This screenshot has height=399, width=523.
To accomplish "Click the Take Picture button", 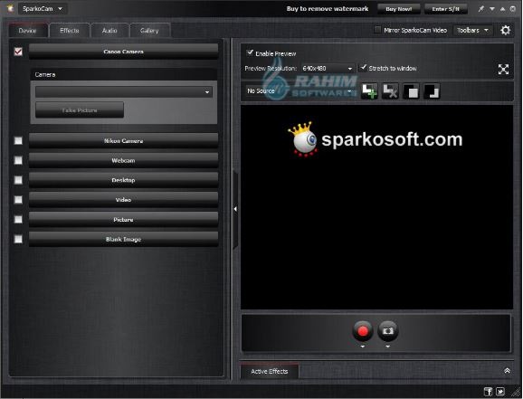I will point(80,109).
